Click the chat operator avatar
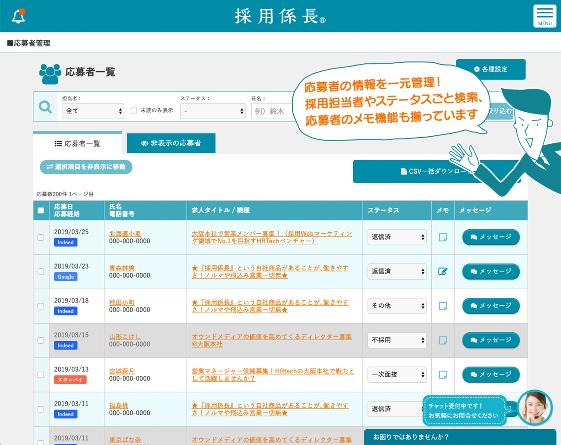The width and height of the screenshot is (561, 445). (x=535, y=407)
